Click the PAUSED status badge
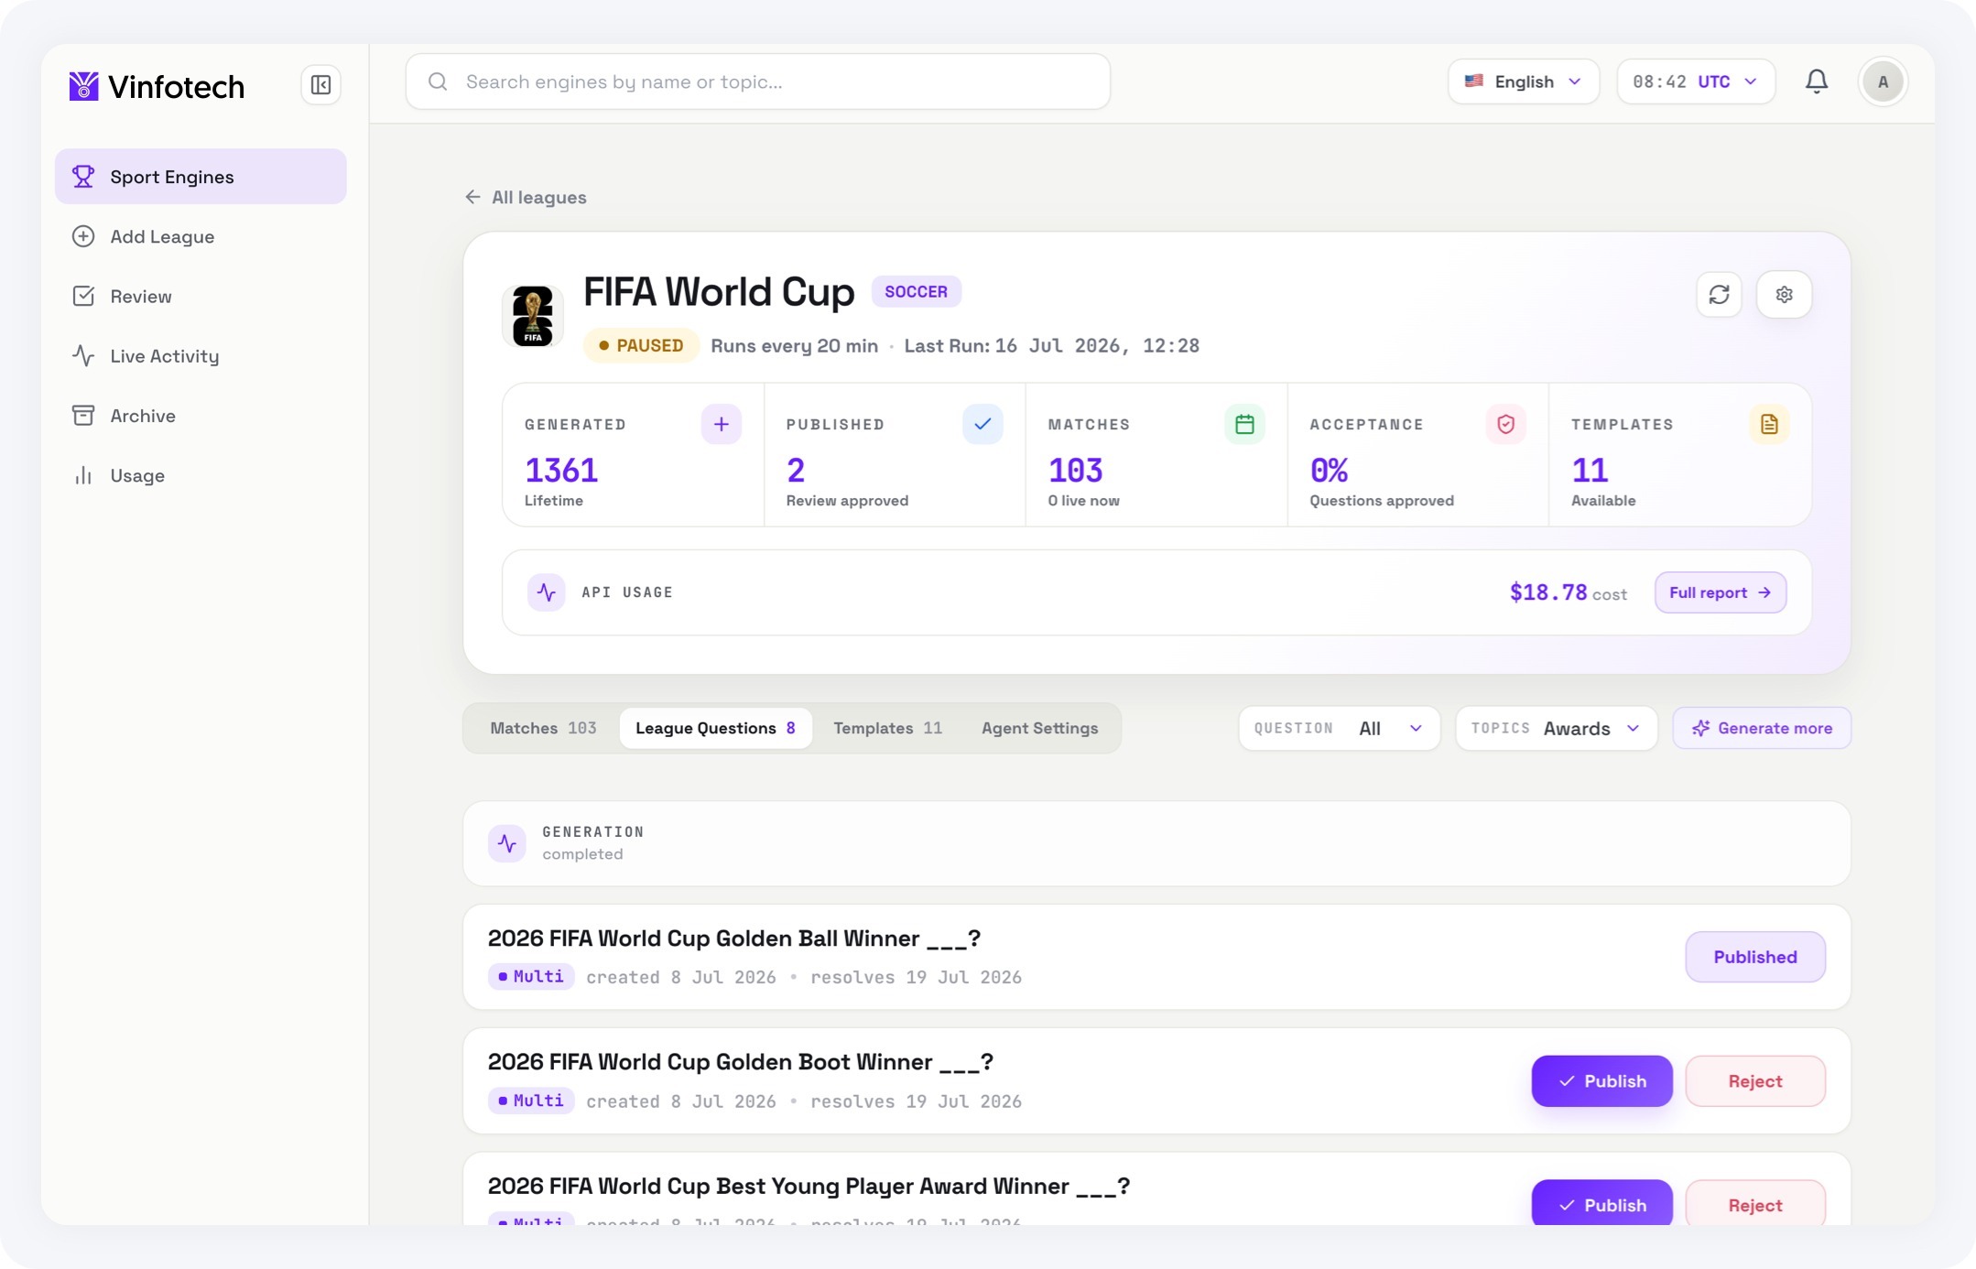Screen dimensions: 1976x1269 click(x=641, y=345)
